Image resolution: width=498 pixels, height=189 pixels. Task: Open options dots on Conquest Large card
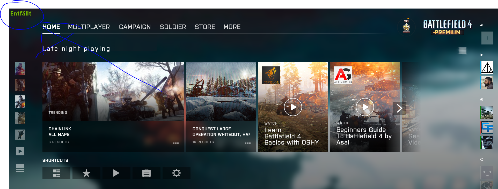pyautogui.click(x=248, y=143)
